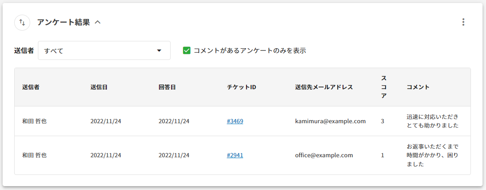Click the アンケート結果 section title
486x190 pixels.
tap(63, 22)
